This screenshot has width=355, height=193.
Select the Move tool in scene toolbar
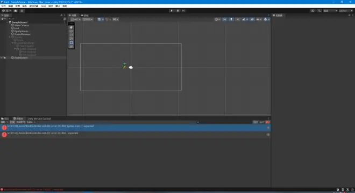(x=72, y=31)
